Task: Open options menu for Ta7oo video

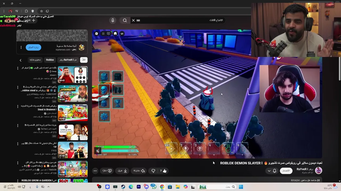Action: (18, 125)
